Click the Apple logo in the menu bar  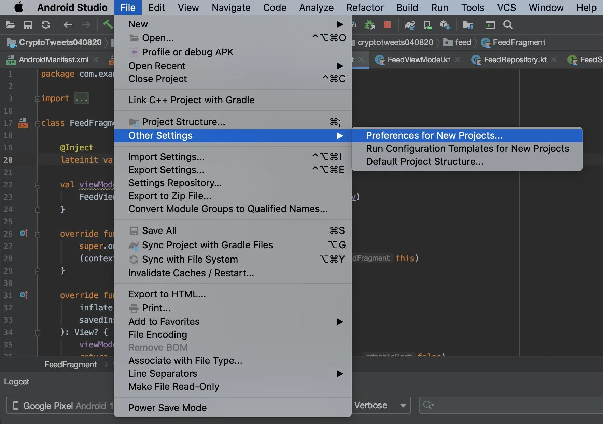(19, 7)
